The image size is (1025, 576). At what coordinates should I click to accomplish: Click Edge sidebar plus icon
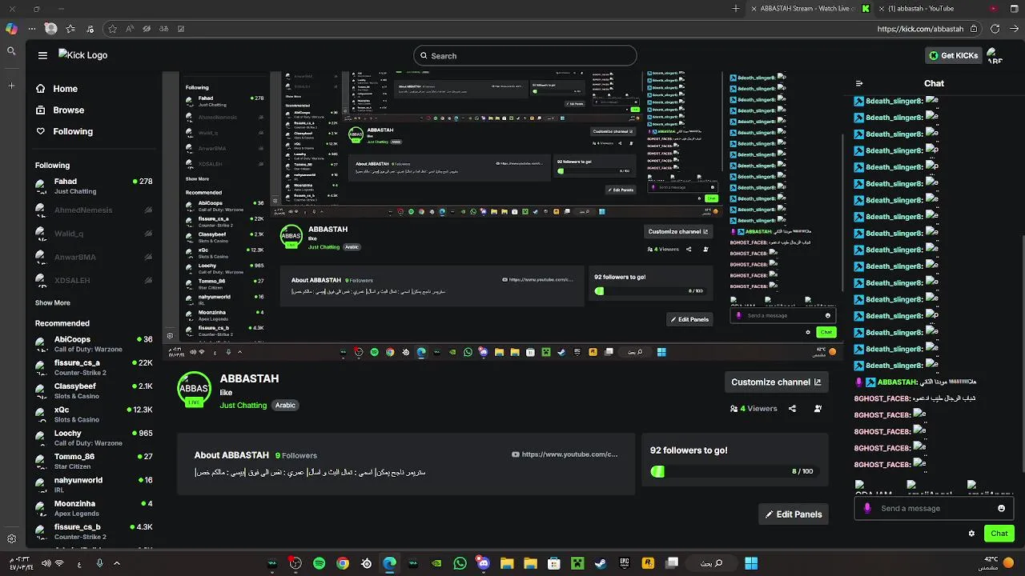click(11, 85)
